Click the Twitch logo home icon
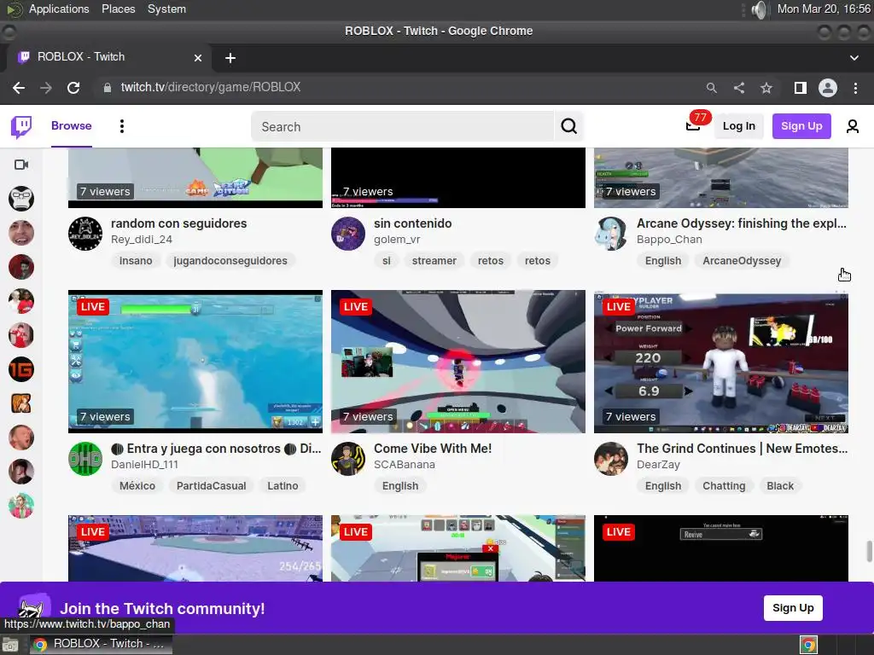The image size is (874, 655). (x=21, y=126)
